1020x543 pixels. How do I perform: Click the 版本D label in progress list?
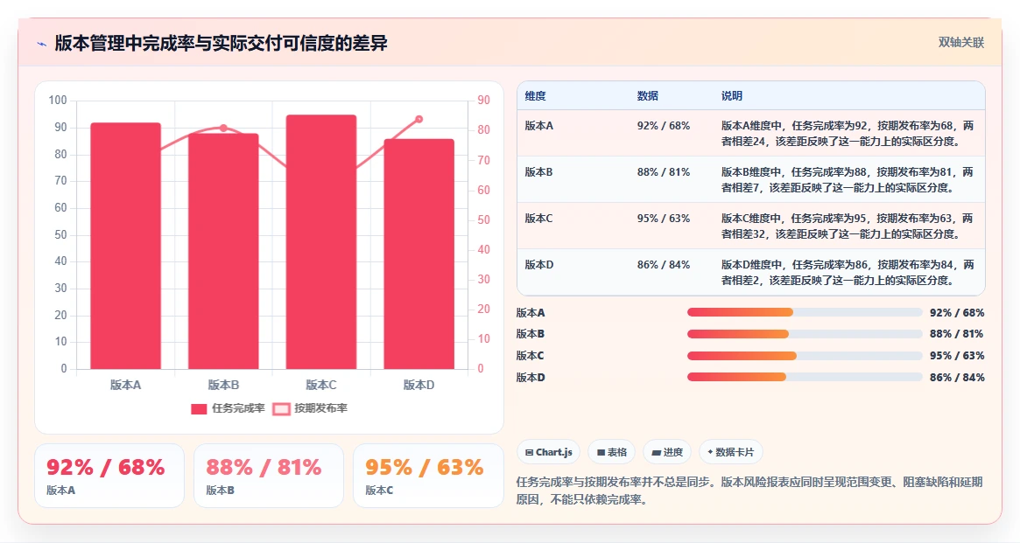tap(531, 378)
